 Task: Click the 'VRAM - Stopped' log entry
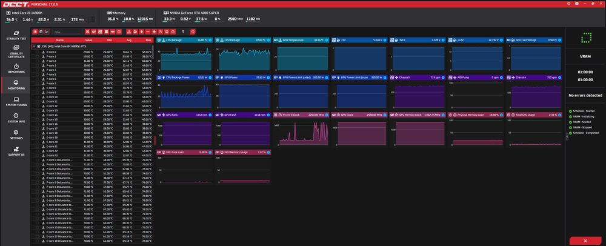[x=584, y=127]
